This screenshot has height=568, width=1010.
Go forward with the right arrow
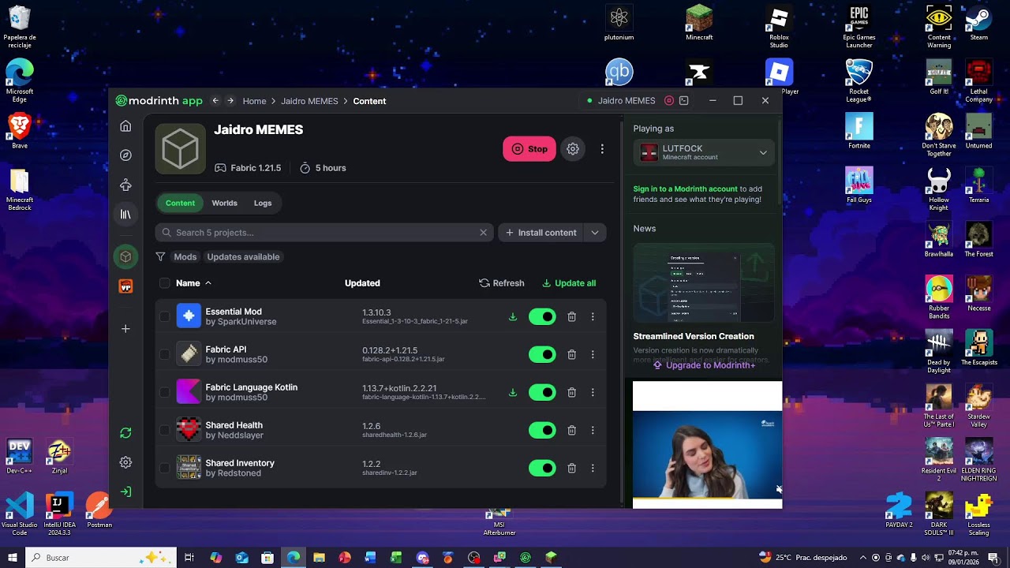tap(230, 101)
